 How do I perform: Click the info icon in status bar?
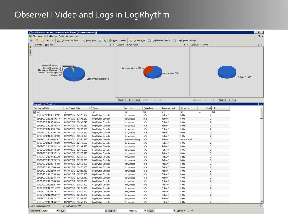point(261,206)
